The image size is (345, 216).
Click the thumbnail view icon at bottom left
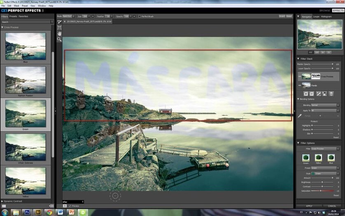4,206
